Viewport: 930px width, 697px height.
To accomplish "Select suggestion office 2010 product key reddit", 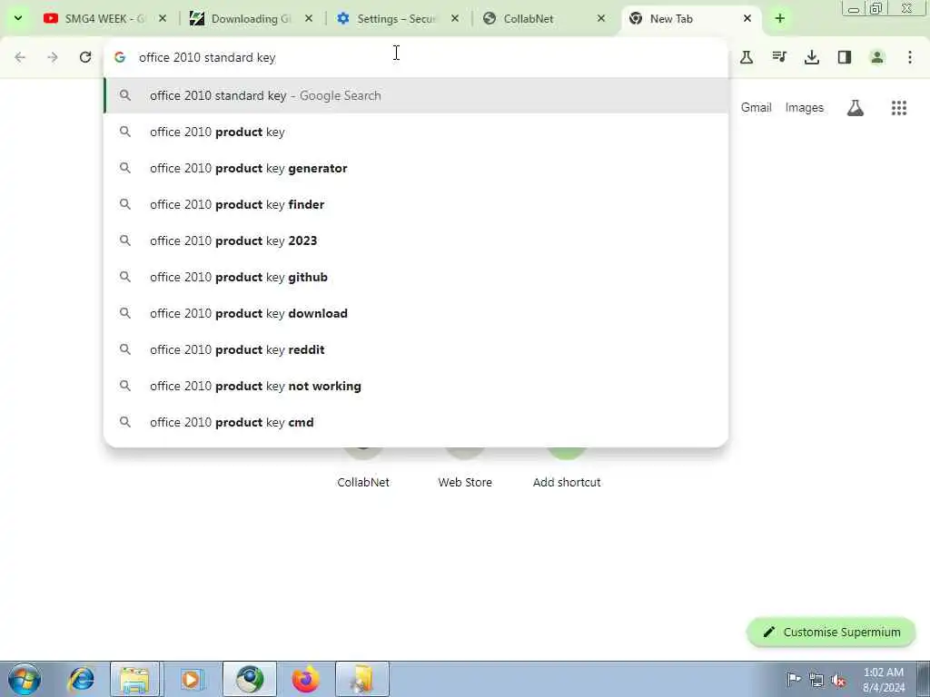I will 416,349.
